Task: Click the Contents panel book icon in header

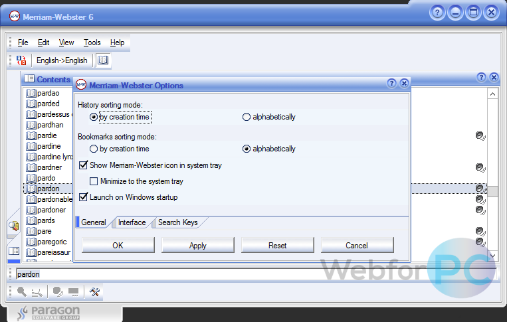Action: coord(29,78)
